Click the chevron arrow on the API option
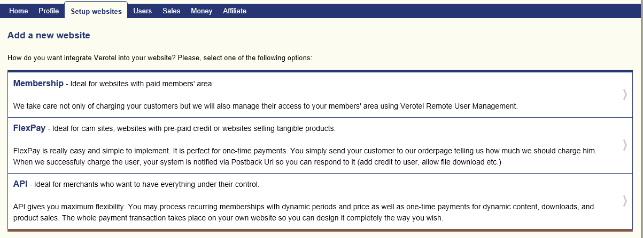Image resolution: width=643 pixels, height=238 pixels. (x=625, y=201)
